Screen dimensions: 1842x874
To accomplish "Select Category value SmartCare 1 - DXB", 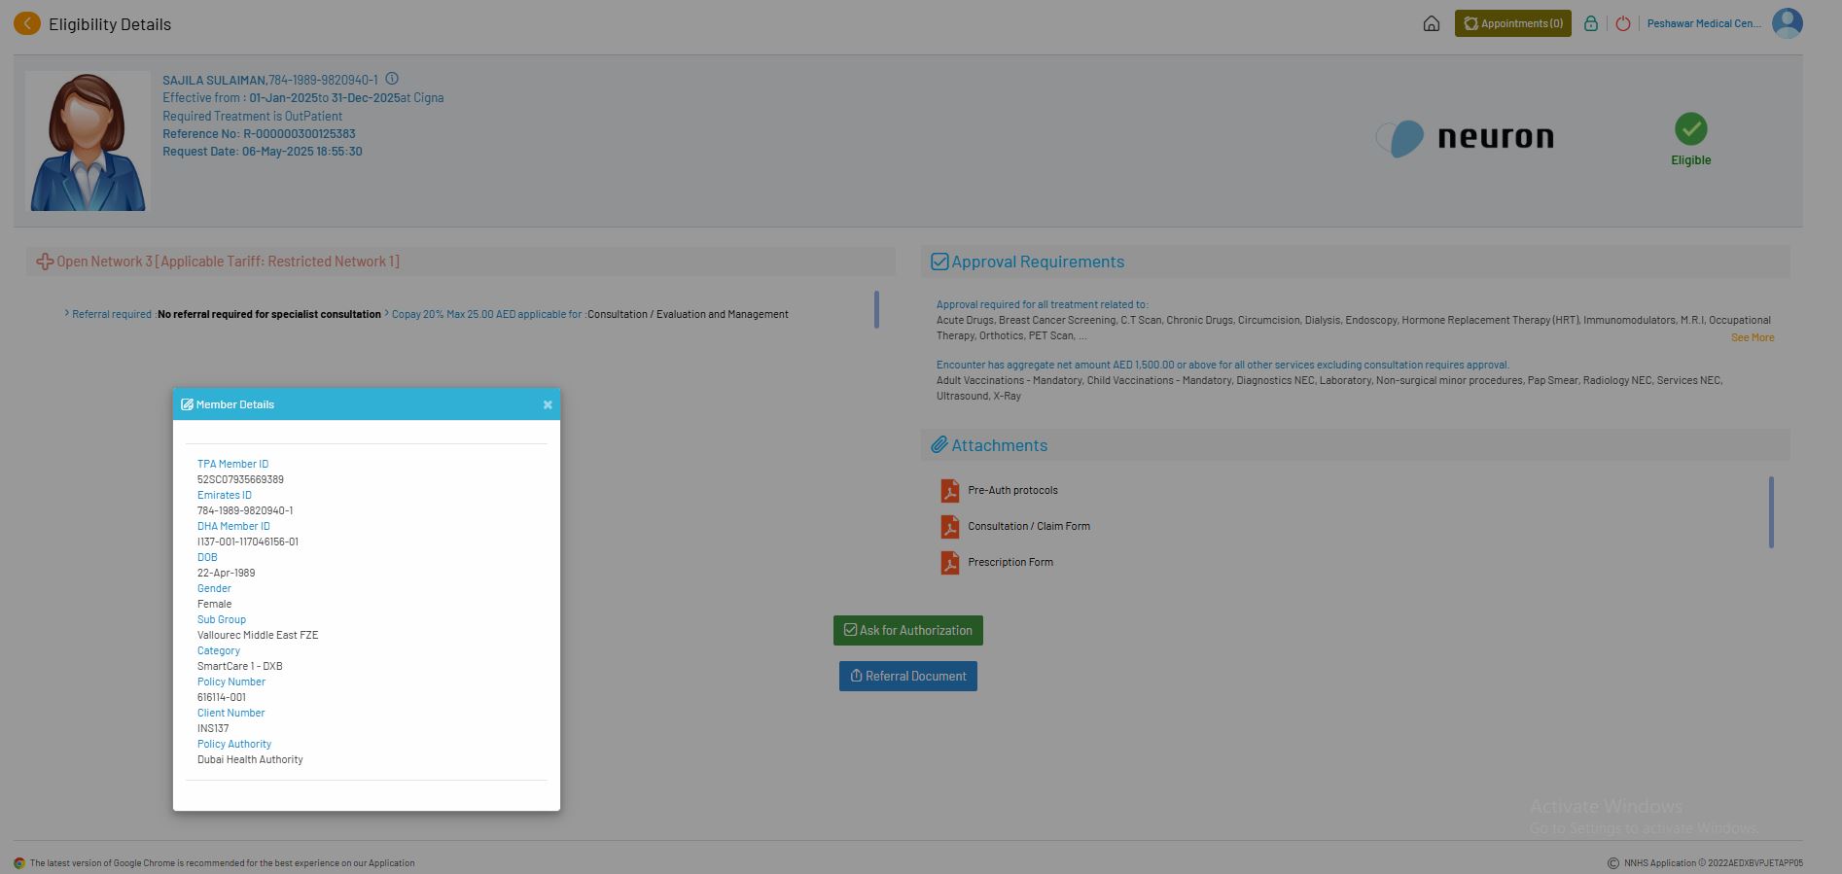I will click(x=240, y=666).
